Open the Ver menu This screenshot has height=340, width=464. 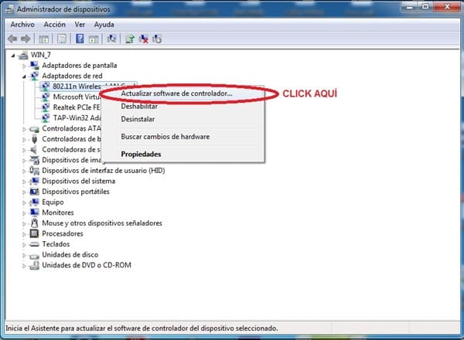coord(80,25)
